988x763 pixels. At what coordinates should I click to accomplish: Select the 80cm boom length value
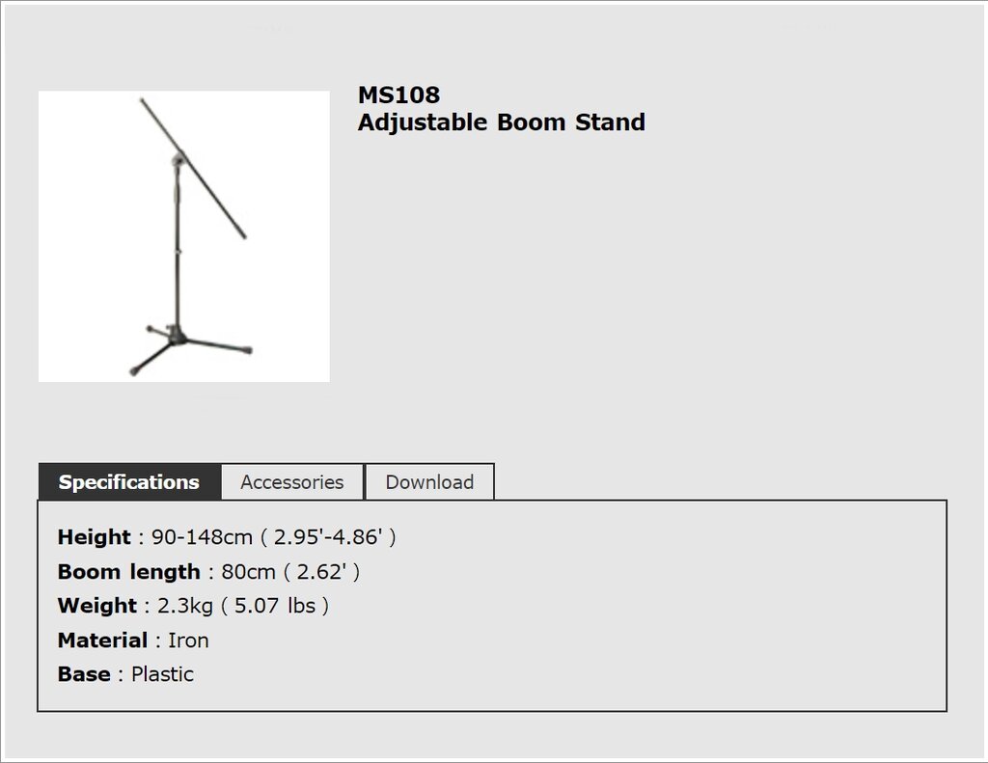pos(248,571)
